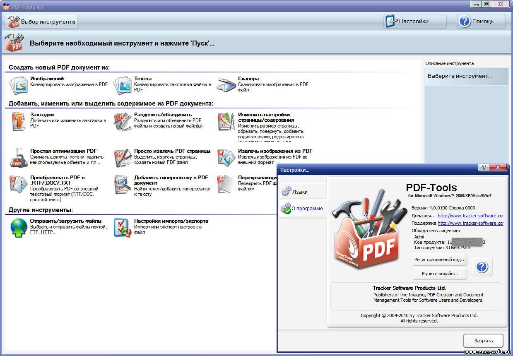Maximize the PDF-Tools main window

487,4
